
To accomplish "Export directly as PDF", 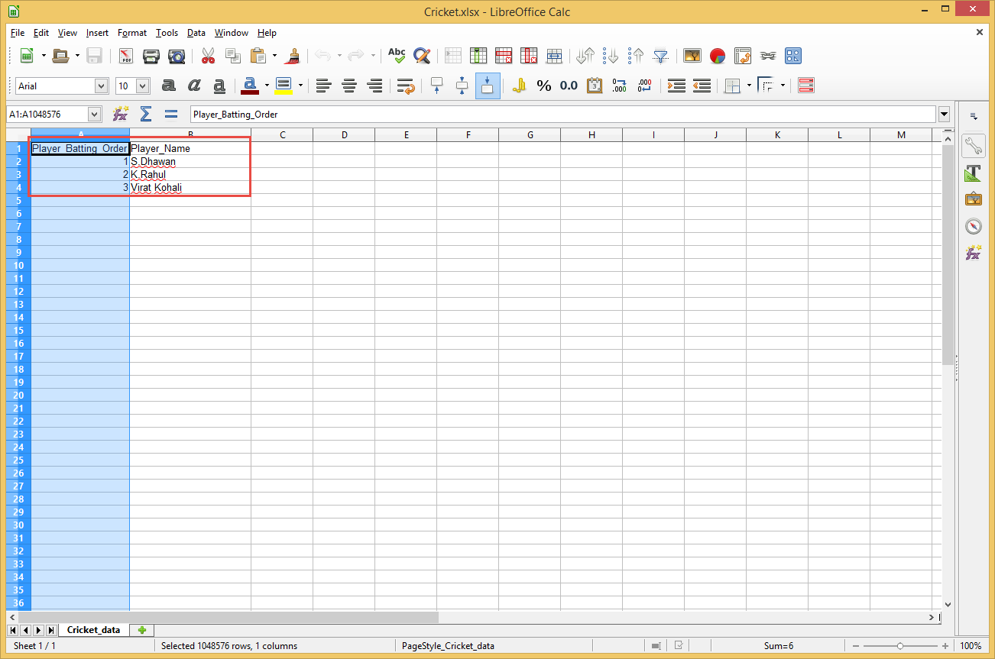I will [x=125, y=56].
